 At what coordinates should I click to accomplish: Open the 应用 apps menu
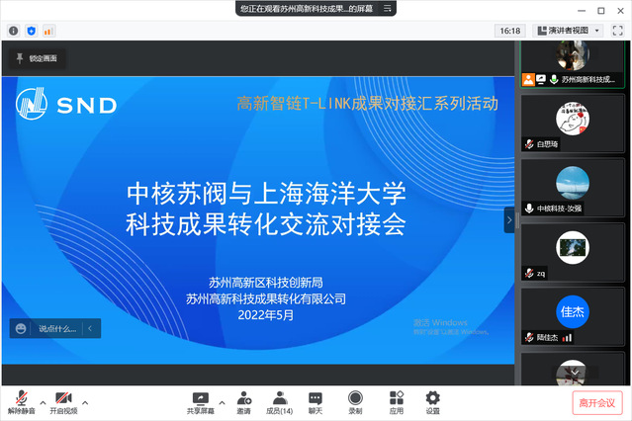[396, 401]
